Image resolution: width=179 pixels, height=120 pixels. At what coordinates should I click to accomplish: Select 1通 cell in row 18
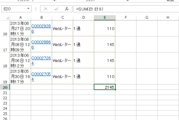[84, 60]
